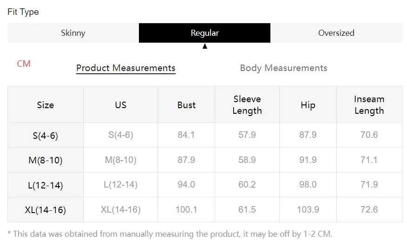Image resolution: width=407 pixels, height=240 pixels.
Task: Click the black triangle indicator under Regular
Action: [x=205, y=46]
